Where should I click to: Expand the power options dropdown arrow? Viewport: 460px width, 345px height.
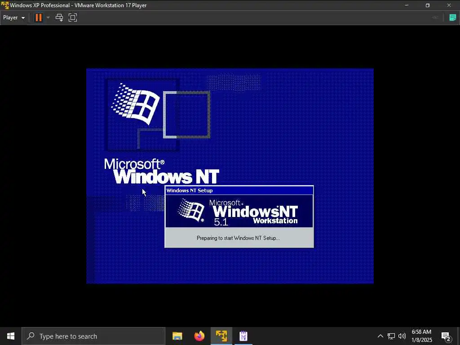tap(48, 18)
